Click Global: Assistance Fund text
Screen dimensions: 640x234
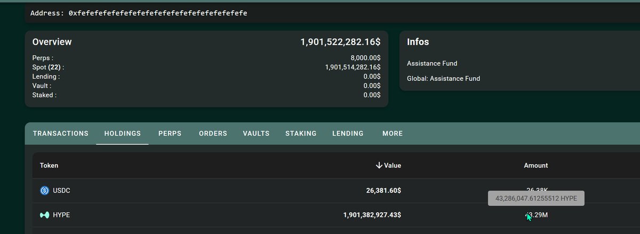(443, 78)
